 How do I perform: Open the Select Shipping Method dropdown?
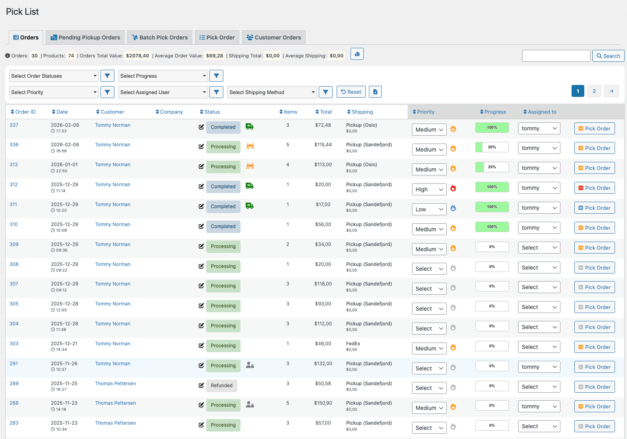click(272, 92)
